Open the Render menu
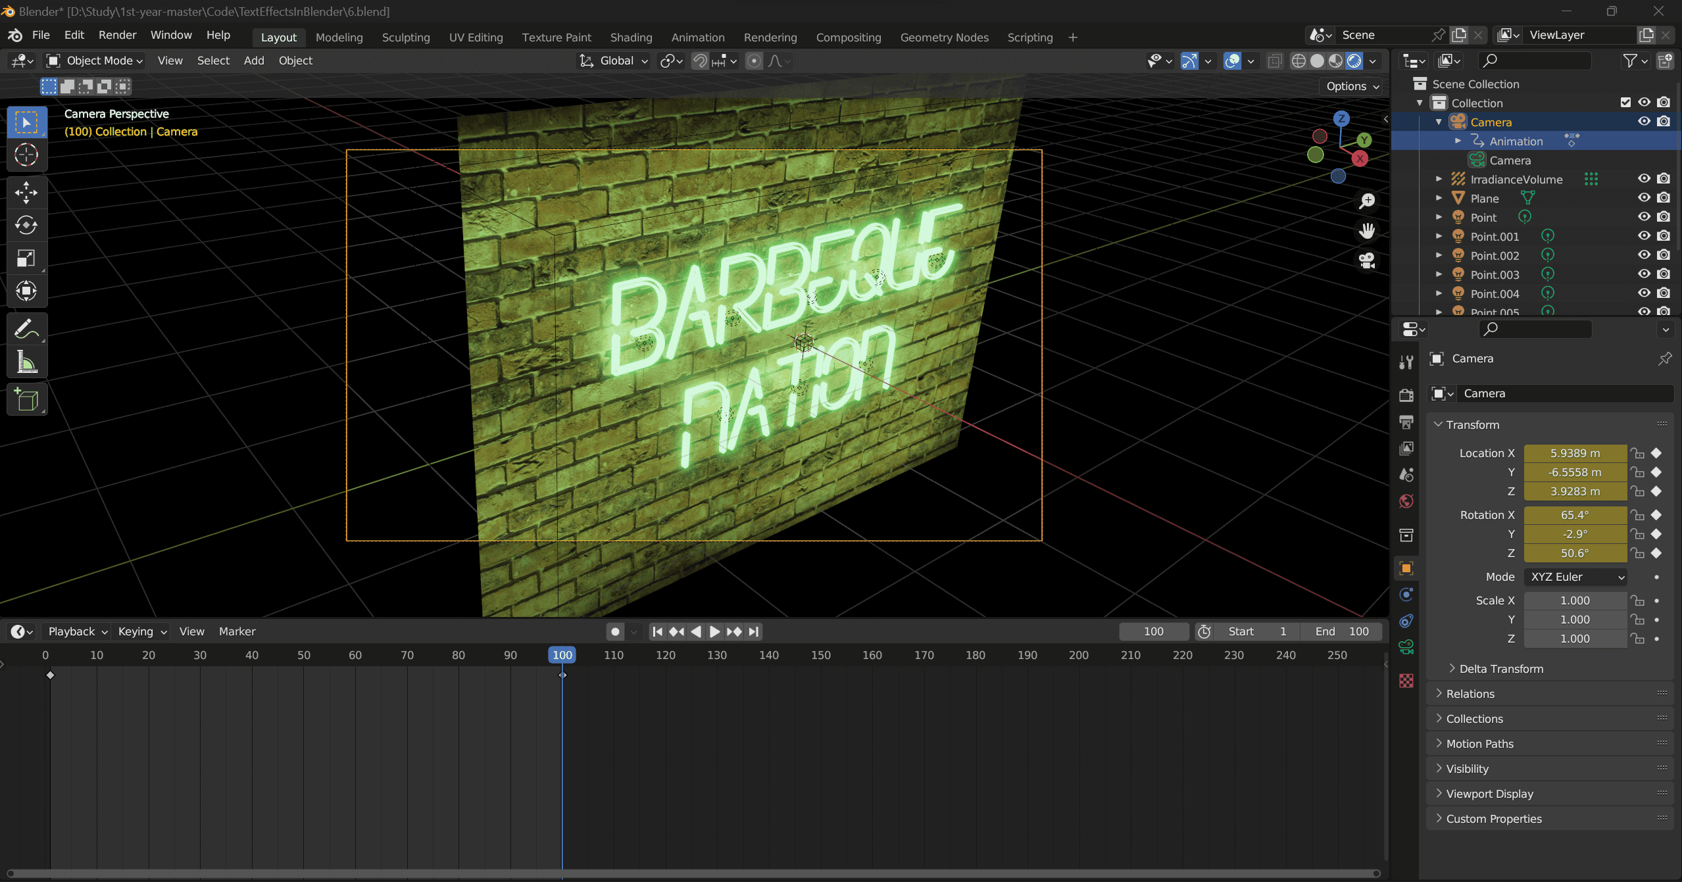 pyautogui.click(x=118, y=35)
